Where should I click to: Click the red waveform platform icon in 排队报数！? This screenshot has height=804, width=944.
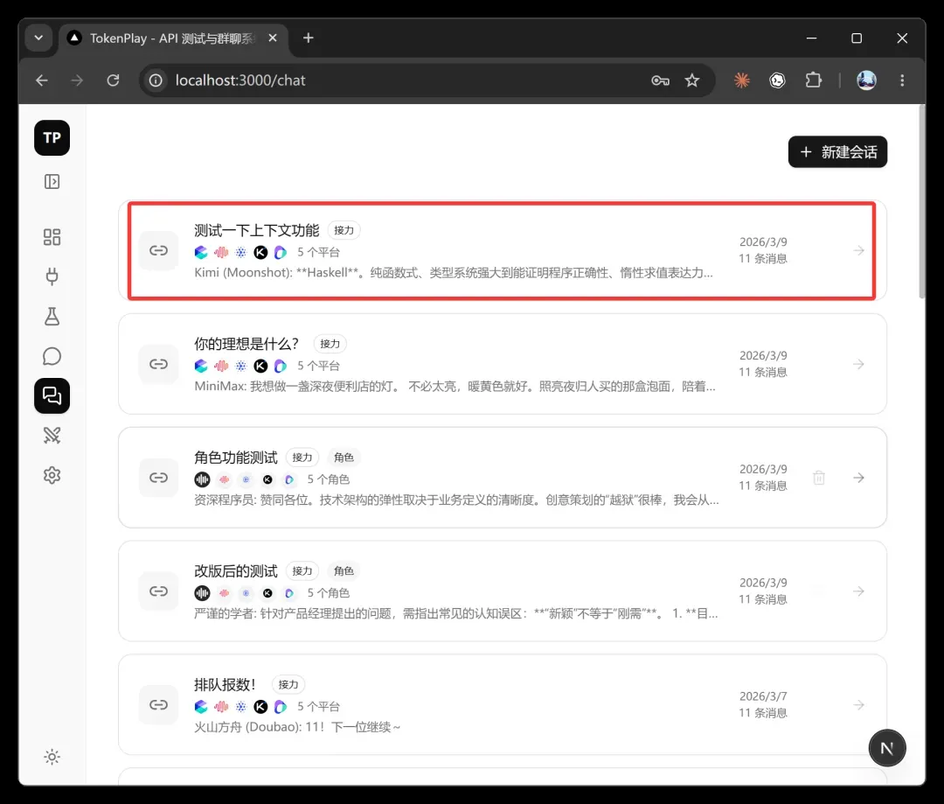(x=221, y=706)
